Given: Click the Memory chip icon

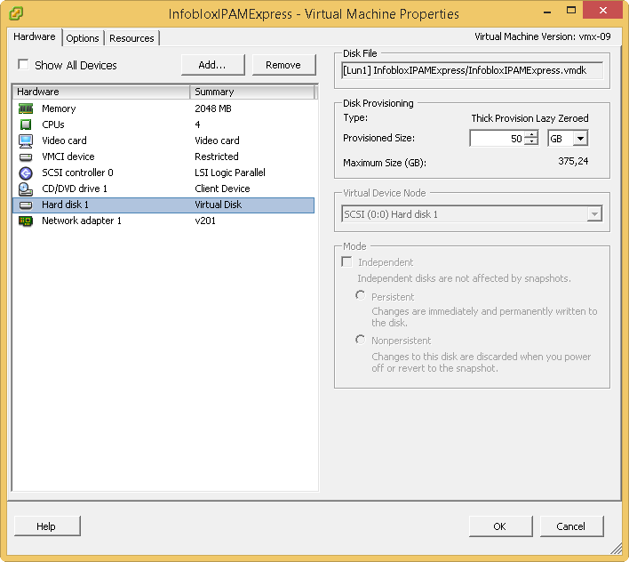Looking at the screenshot, I should pyautogui.click(x=26, y=108).
